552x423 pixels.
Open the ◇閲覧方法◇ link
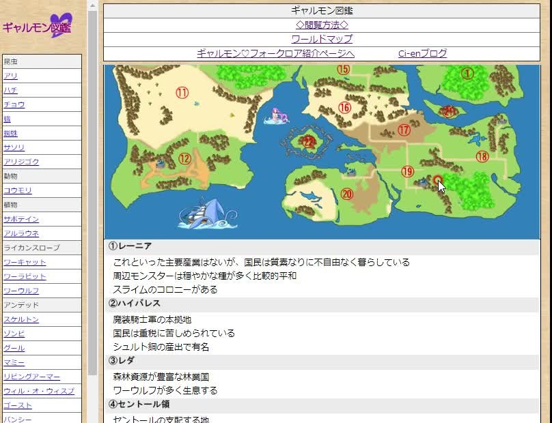pos(322,25)
